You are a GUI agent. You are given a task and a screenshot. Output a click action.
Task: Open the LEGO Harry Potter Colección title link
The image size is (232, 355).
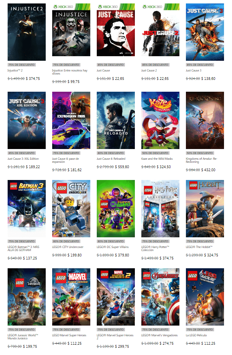(x=155, y=249)
